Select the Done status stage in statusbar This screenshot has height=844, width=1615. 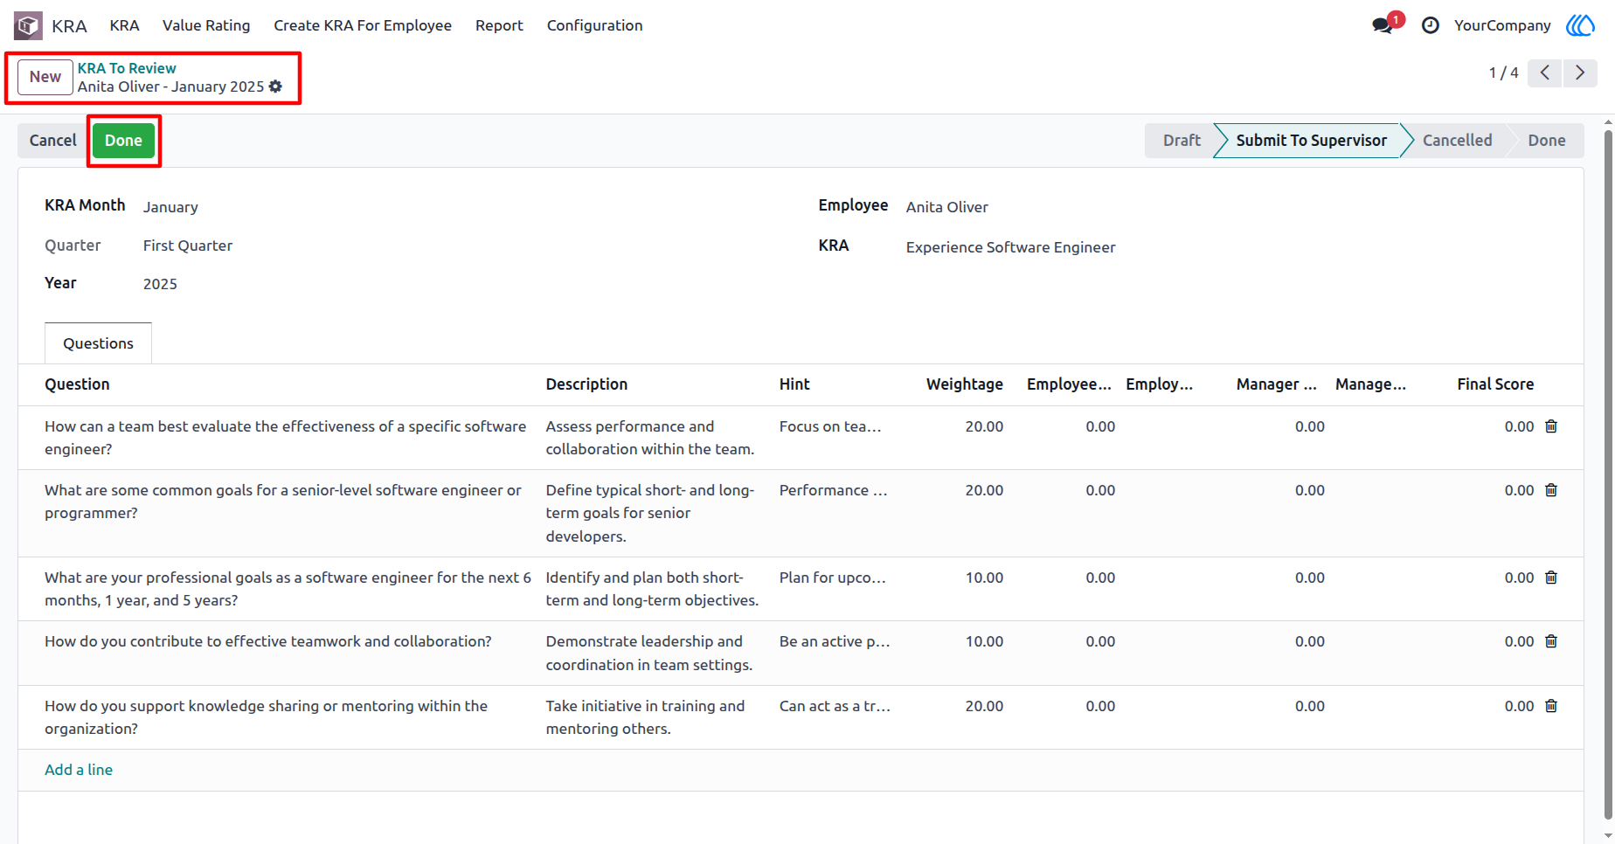pyautogui.click(x=1546, y=141)
